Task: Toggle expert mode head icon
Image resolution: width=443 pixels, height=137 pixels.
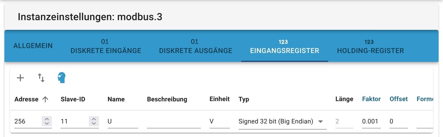Action: [61, 78]
